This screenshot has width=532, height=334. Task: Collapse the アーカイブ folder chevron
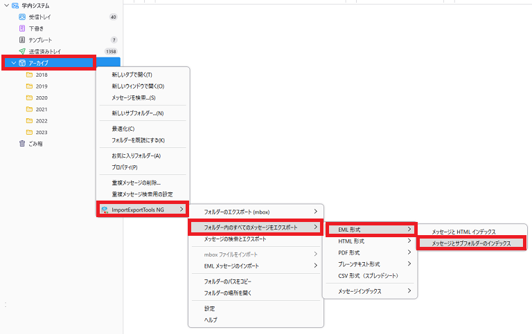(14, 63)
